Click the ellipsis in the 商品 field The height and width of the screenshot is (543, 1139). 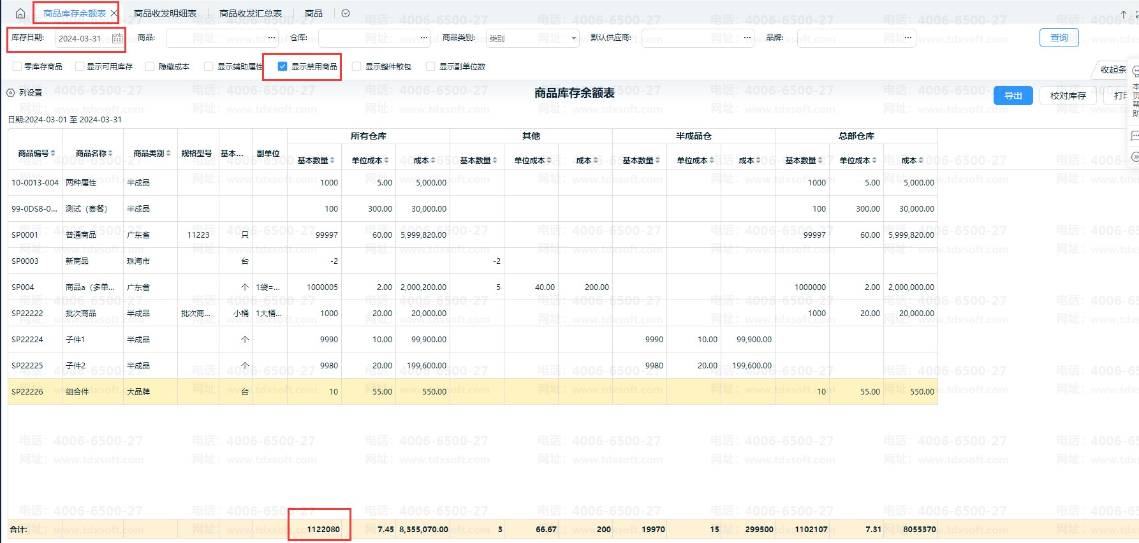(272, 38)
